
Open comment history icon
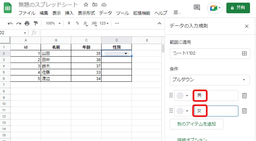197,8
